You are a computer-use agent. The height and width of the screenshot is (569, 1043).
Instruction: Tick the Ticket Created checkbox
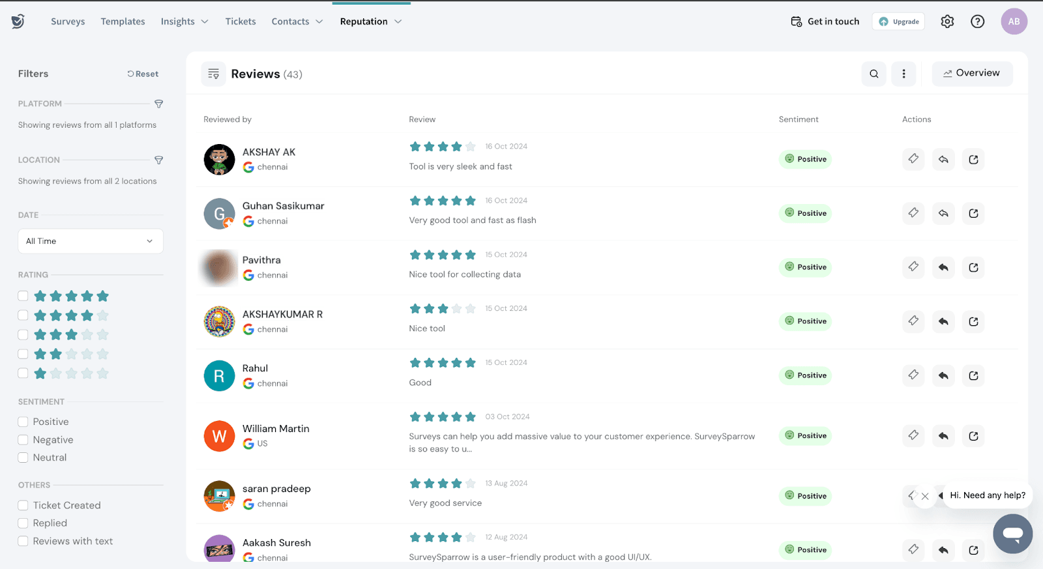(x=23, y=505)
